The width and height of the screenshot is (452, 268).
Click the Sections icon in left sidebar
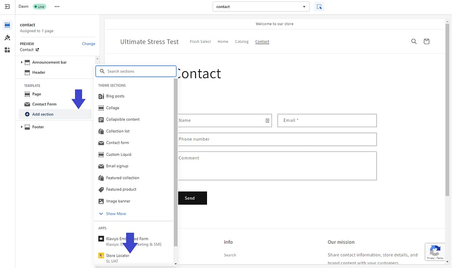click(x=7, y=25)
